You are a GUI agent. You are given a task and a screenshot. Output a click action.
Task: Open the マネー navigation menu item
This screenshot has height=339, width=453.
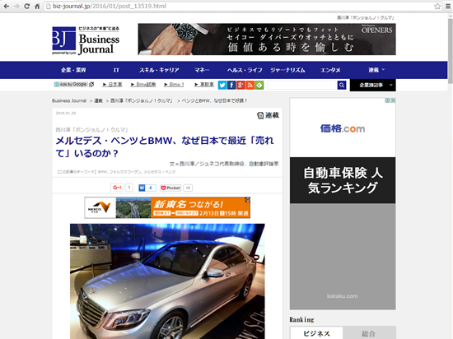pyautogui.click(x=202, y=70)
